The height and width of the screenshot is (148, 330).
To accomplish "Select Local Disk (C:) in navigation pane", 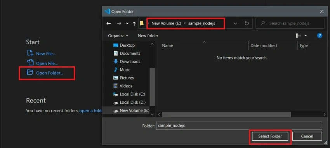I will click(x=129, y=94).
